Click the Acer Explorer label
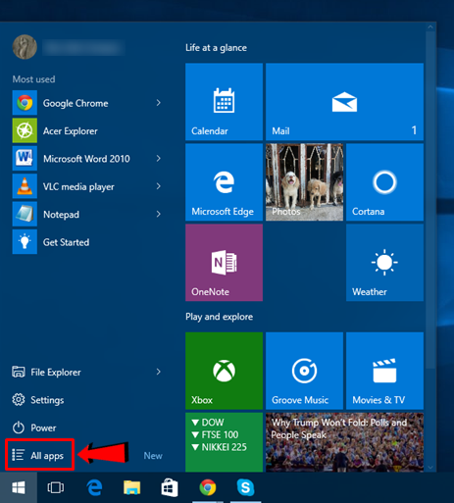The height and width of the screenshot is (503, 454). click(x=71, y=131)
